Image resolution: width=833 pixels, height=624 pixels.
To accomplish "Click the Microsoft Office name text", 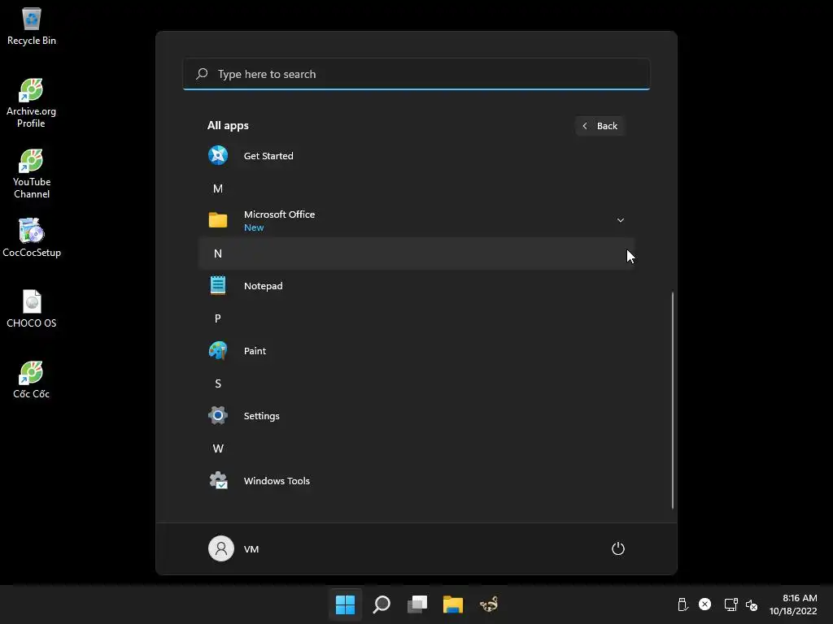I will pyautogui.click(x=280, y=214).
